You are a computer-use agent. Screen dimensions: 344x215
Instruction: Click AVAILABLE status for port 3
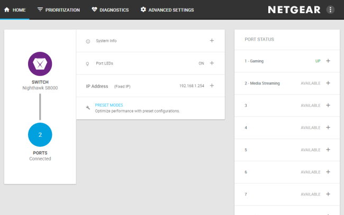point(311,106)
